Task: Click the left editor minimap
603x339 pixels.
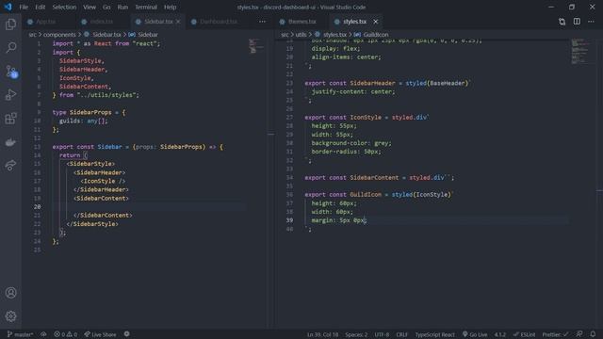Action: (256, 45)
